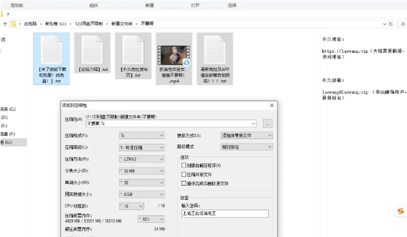The image size is (407, 237).
Task: Open the 压缩格式 dropdown showing 7z
Action: click(142, 135)
